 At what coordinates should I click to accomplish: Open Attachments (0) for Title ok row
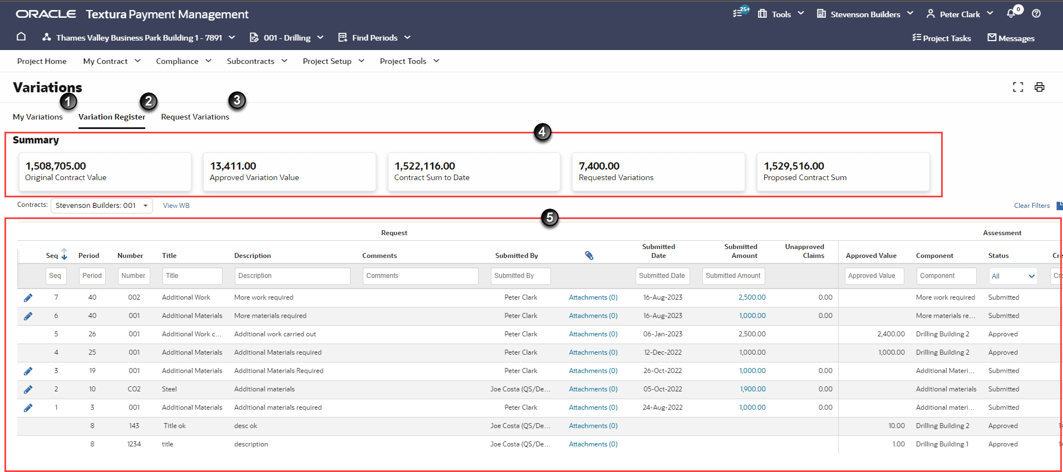[593, 426]
